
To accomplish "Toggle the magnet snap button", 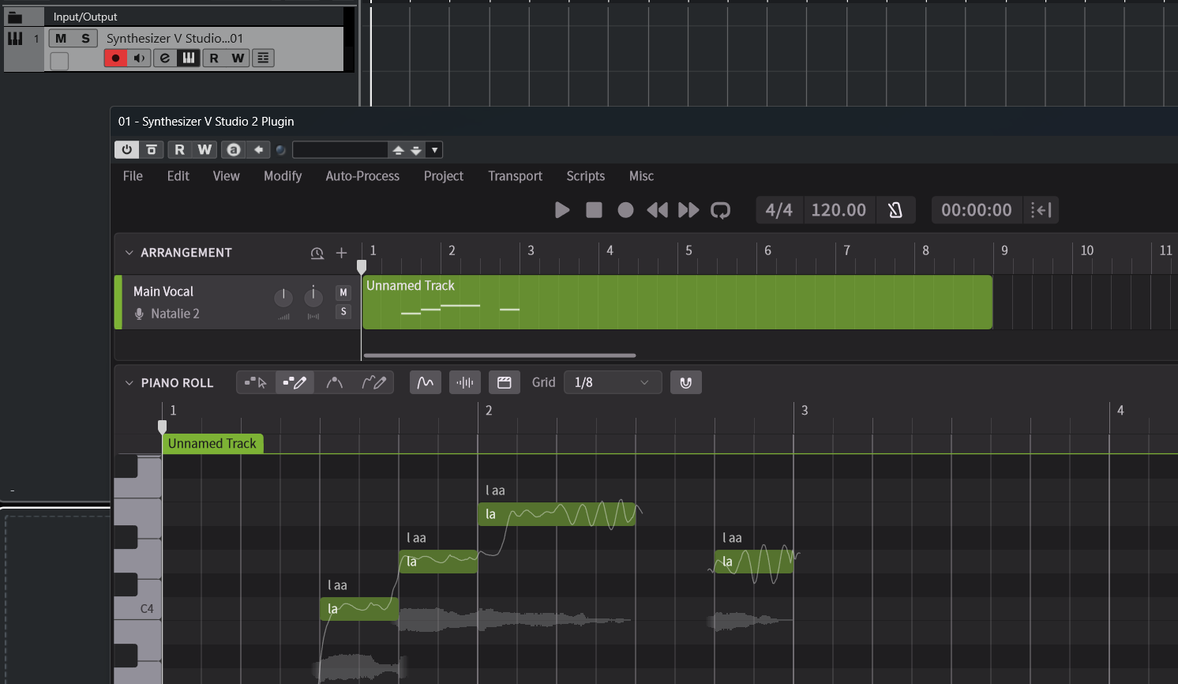I will (x=686, y=383).
